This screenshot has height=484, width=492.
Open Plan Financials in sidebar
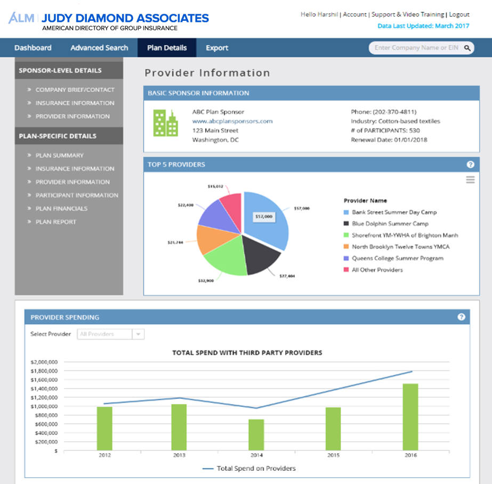(61, 209)
